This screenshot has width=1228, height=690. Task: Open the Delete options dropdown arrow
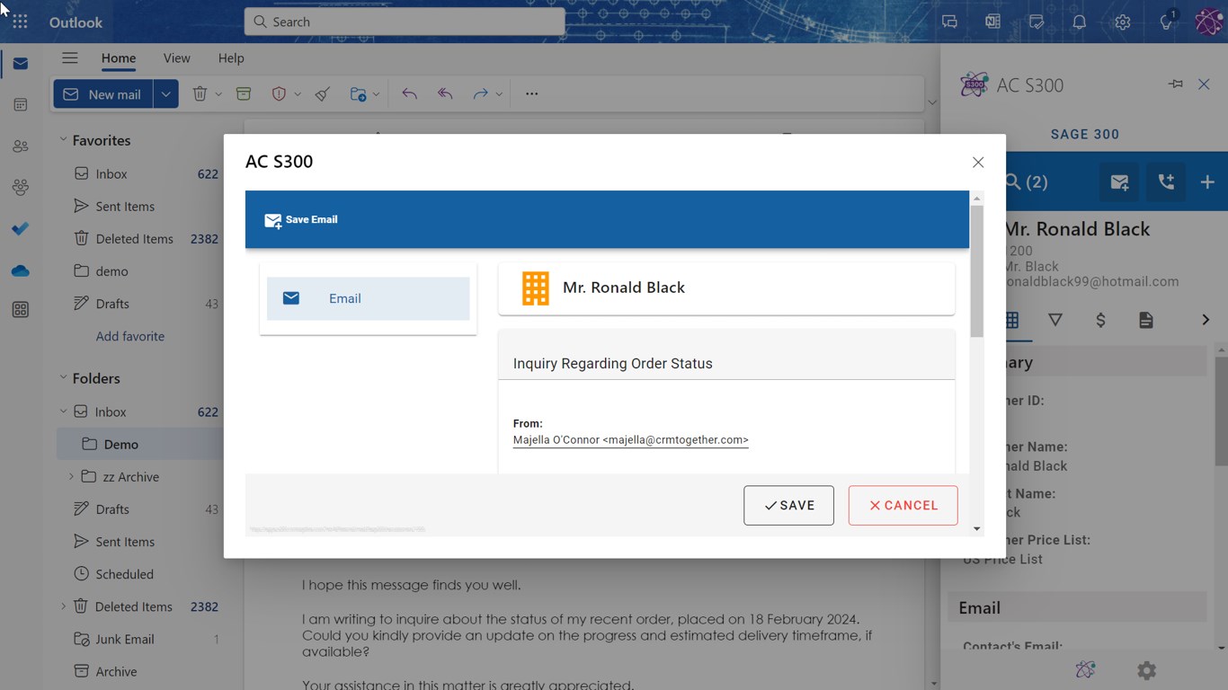tap(218, 93)
